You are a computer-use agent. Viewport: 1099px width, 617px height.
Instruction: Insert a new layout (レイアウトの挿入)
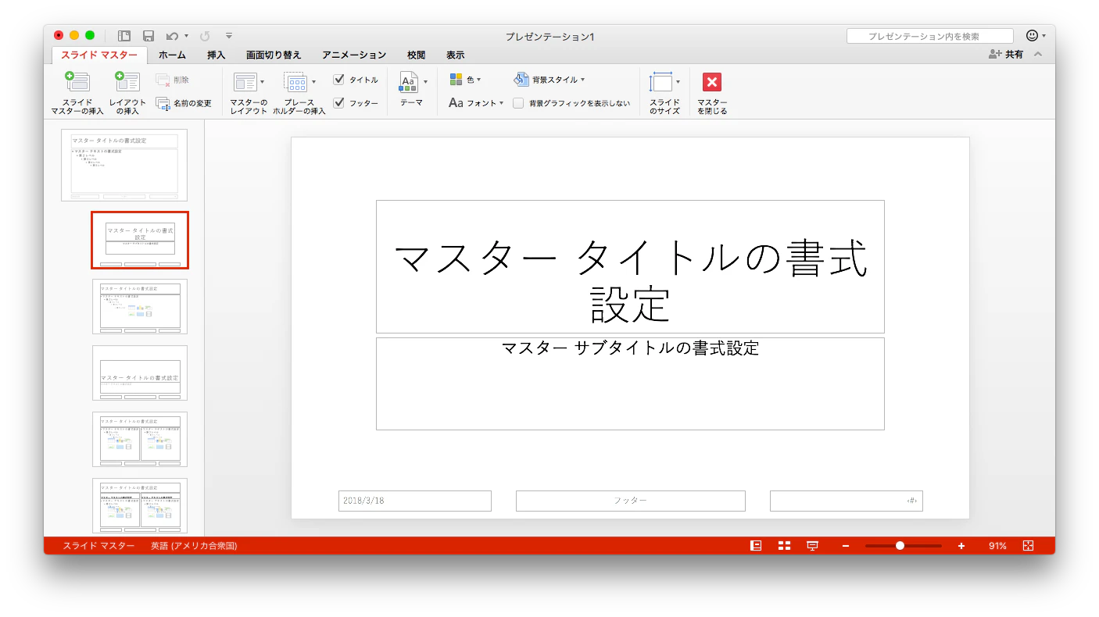tap(127, 93)
